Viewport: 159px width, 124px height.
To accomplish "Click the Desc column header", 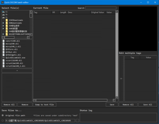I will pos(79,12).
